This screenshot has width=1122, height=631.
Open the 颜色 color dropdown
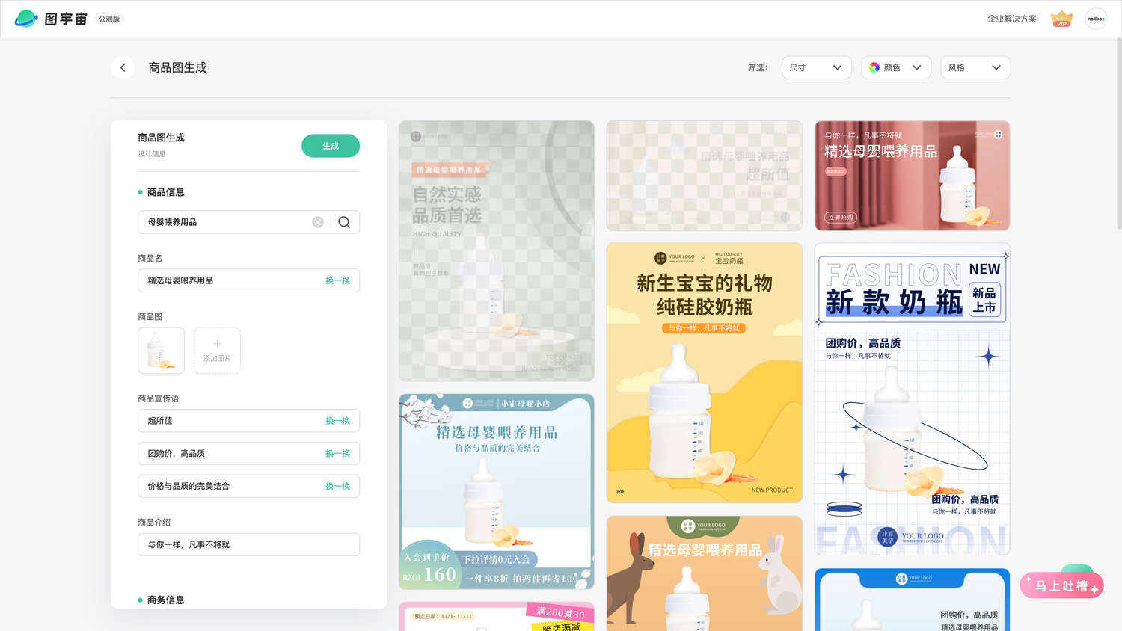click(x=896, y=67)
